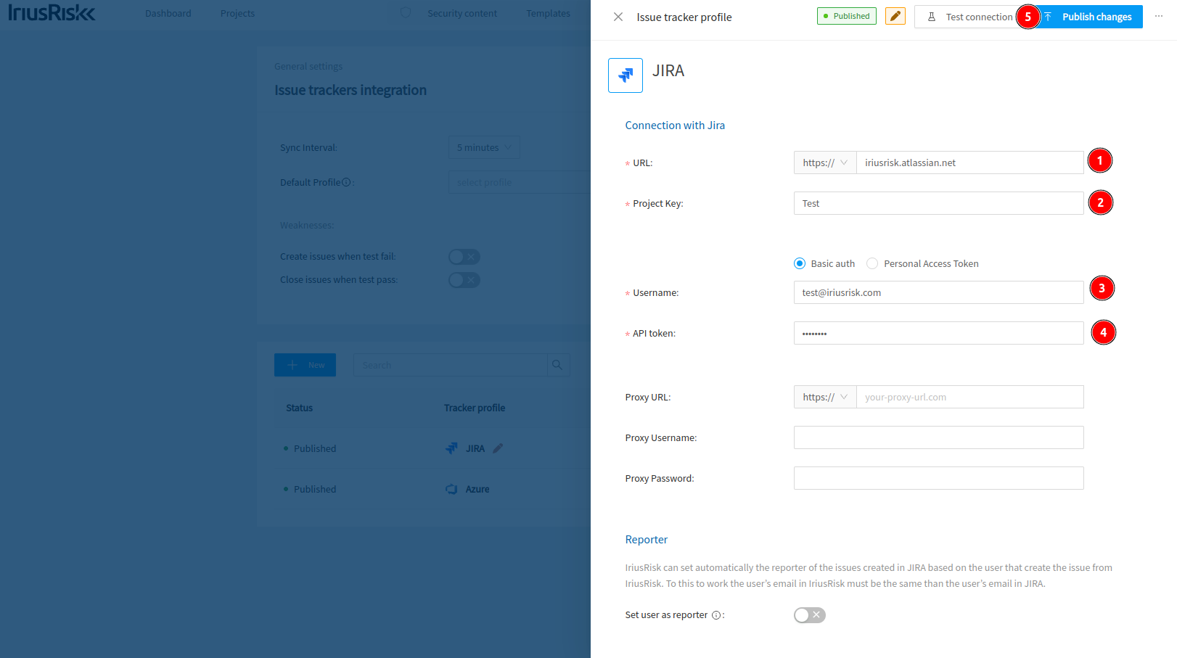Toggle Close issues when test pass
The width and height of the screenshot is (1177, 658).
[x=464, y=280]
